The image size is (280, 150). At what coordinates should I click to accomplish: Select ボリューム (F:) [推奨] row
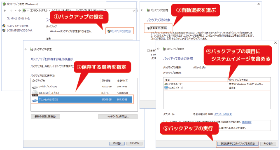(82, 99)
